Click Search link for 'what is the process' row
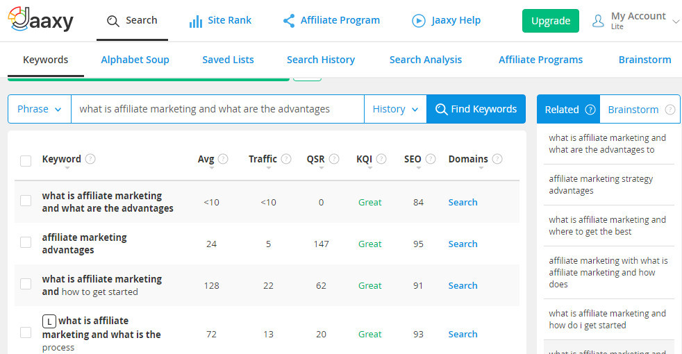 point(463,335)
